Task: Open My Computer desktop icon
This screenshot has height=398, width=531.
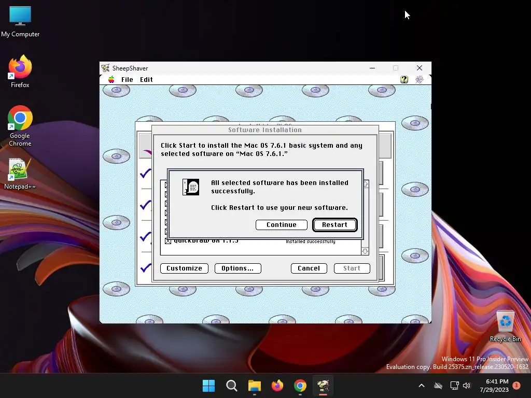Action: (20, 22)
